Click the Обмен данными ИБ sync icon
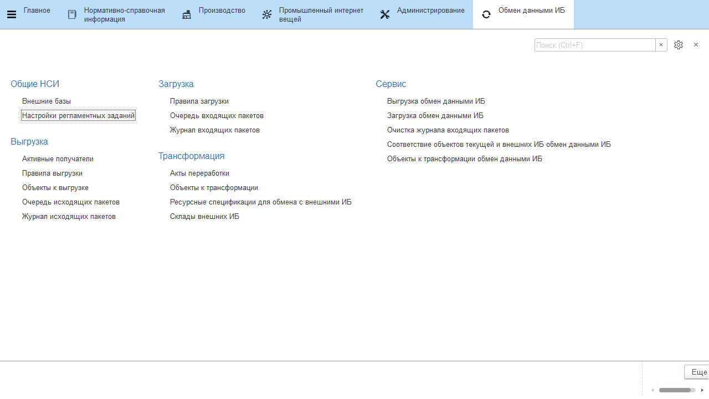 (x=486, y=14)
